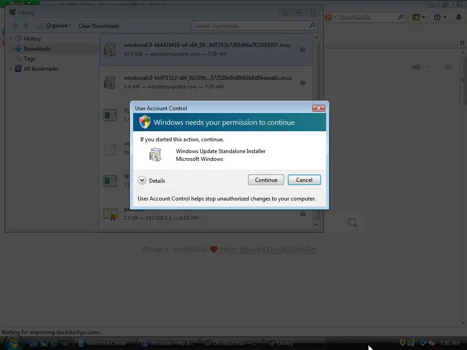Image resolution: width=467 pixels, height=350 pixels.
Task: Click Library back arrow button
Action: tap(15, 26)
